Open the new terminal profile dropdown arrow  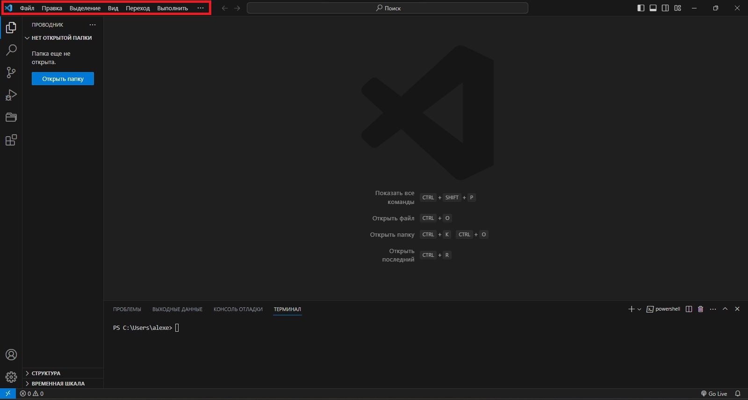[639, 309]
